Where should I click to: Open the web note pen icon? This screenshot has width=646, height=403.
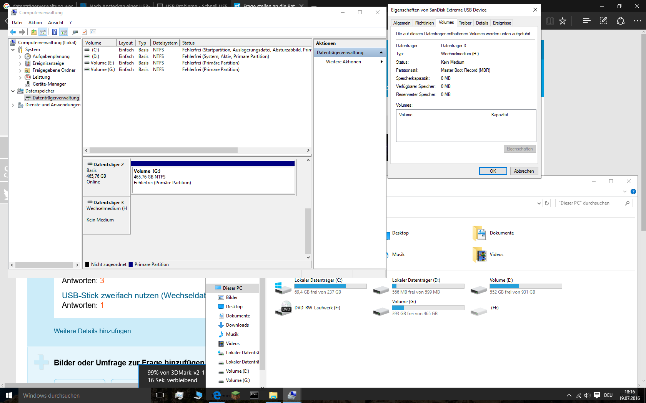[603, 21]
